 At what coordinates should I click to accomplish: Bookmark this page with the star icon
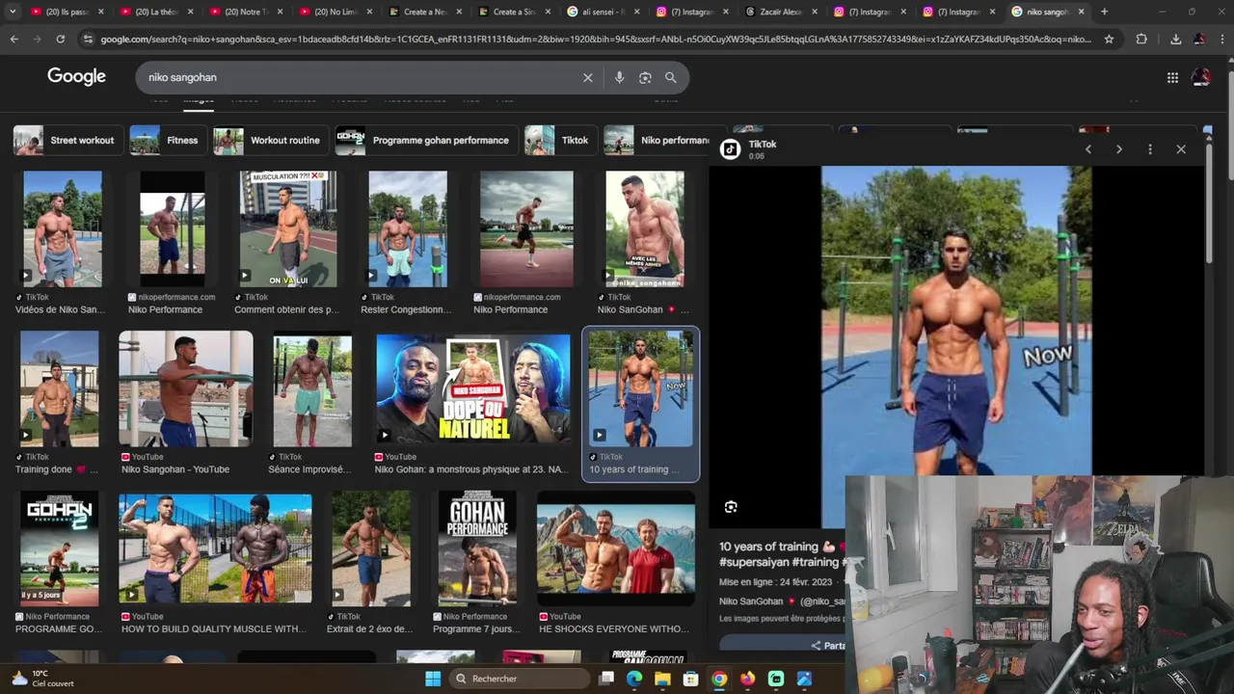1109,39
